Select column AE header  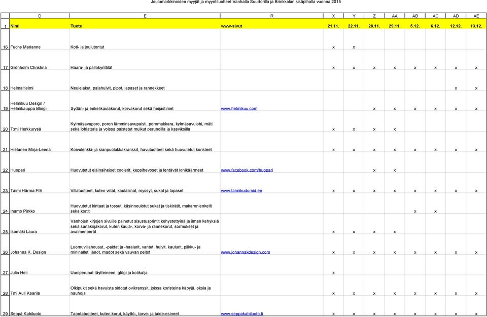pyautogui.click(x=476, y=16)
